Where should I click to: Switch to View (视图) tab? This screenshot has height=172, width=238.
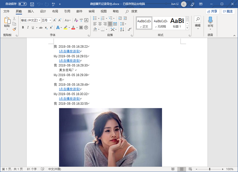tap(103, 11)
